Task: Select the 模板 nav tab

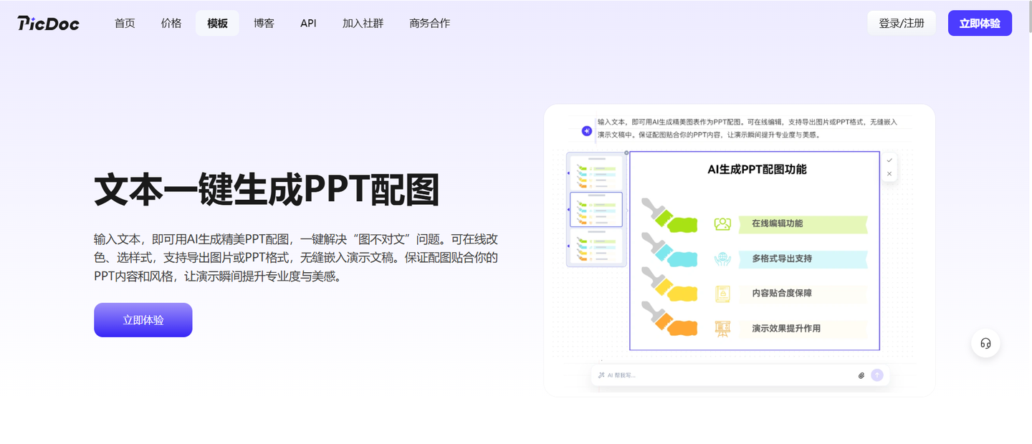Action: pos(217,23)
